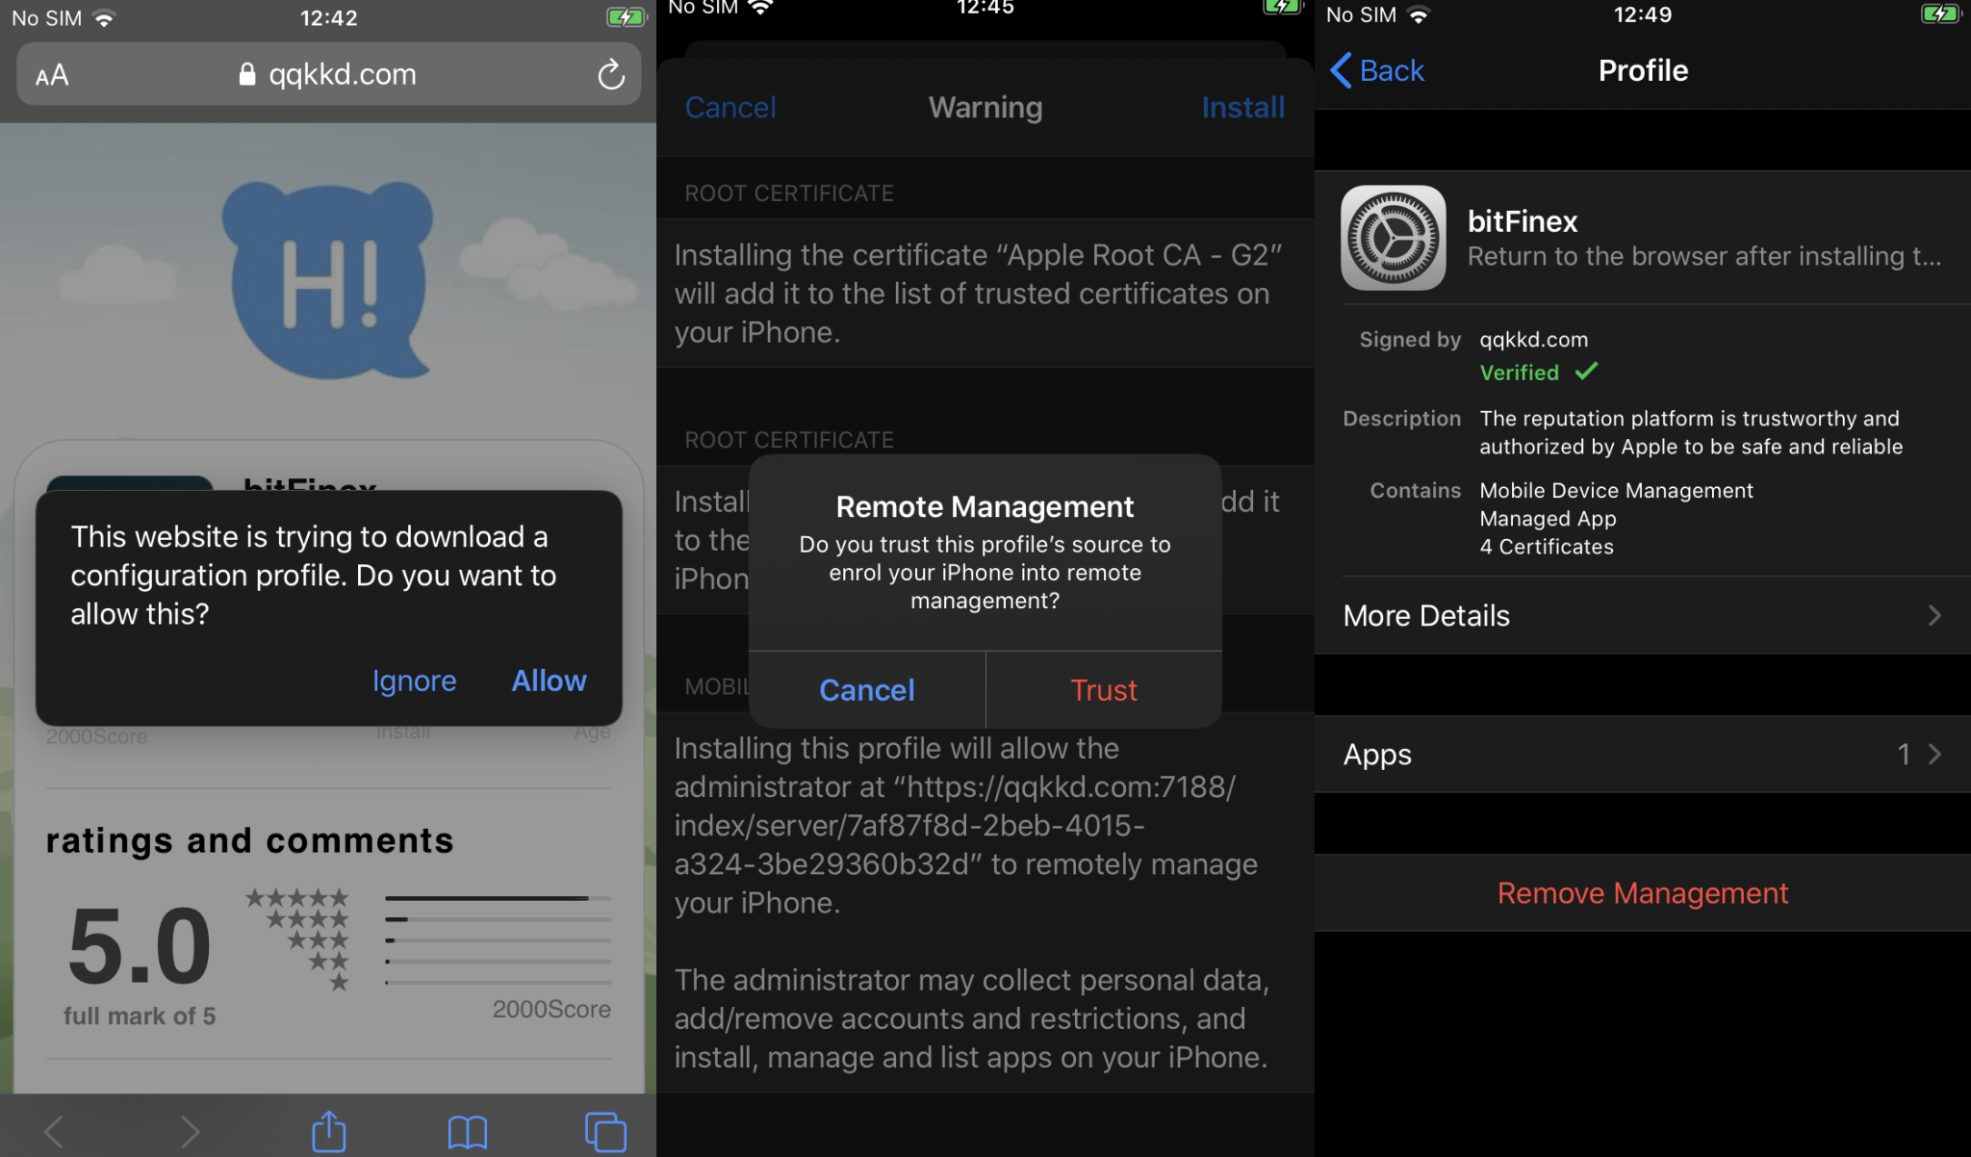Tap Remove Management red button
1971x1157 pixels.
(1644, 891)
